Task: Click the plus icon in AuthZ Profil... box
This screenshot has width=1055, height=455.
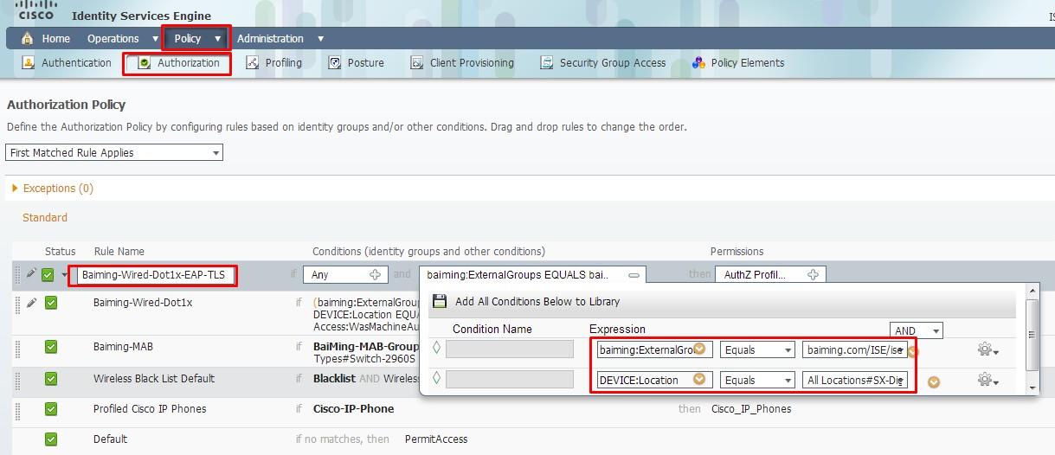Action: (813, 275)
